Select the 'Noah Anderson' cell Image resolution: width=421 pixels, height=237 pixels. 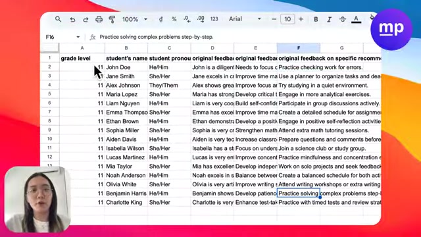tap(126, 175)
